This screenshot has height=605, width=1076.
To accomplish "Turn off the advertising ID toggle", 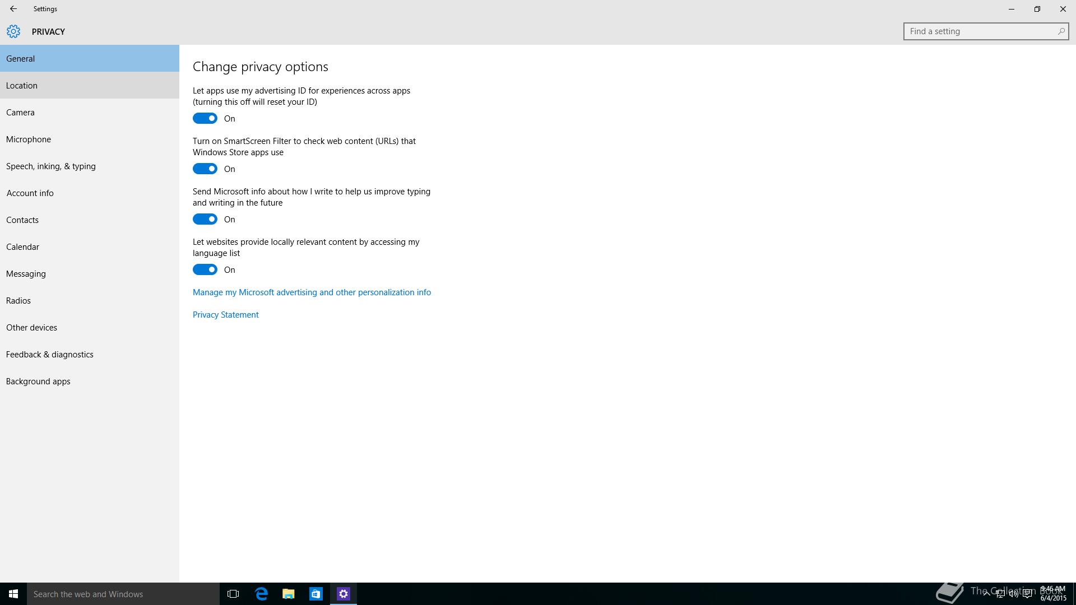I will point(205,118).
